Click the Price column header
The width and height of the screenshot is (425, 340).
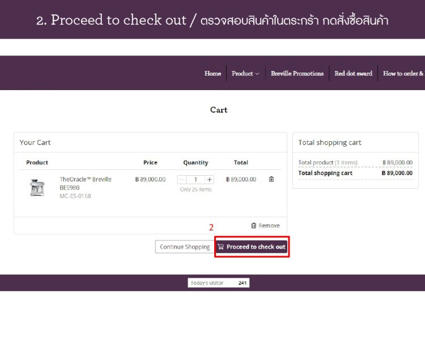click(x=150, y=163)
